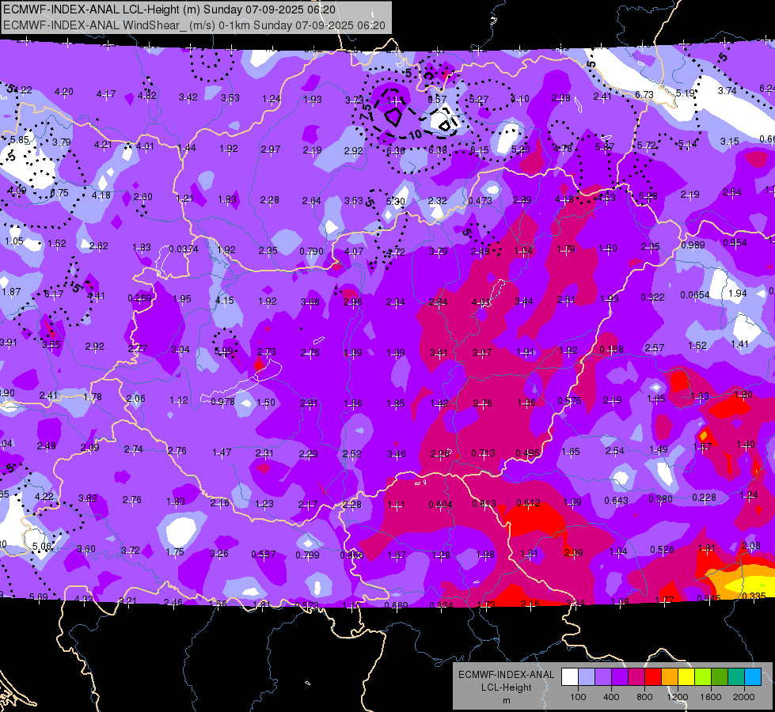Click the teal legend swatch
This screenshot has height=712, width=775.
736,677
